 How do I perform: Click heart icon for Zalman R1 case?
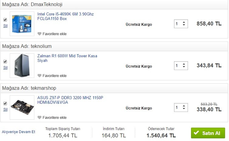39,76
